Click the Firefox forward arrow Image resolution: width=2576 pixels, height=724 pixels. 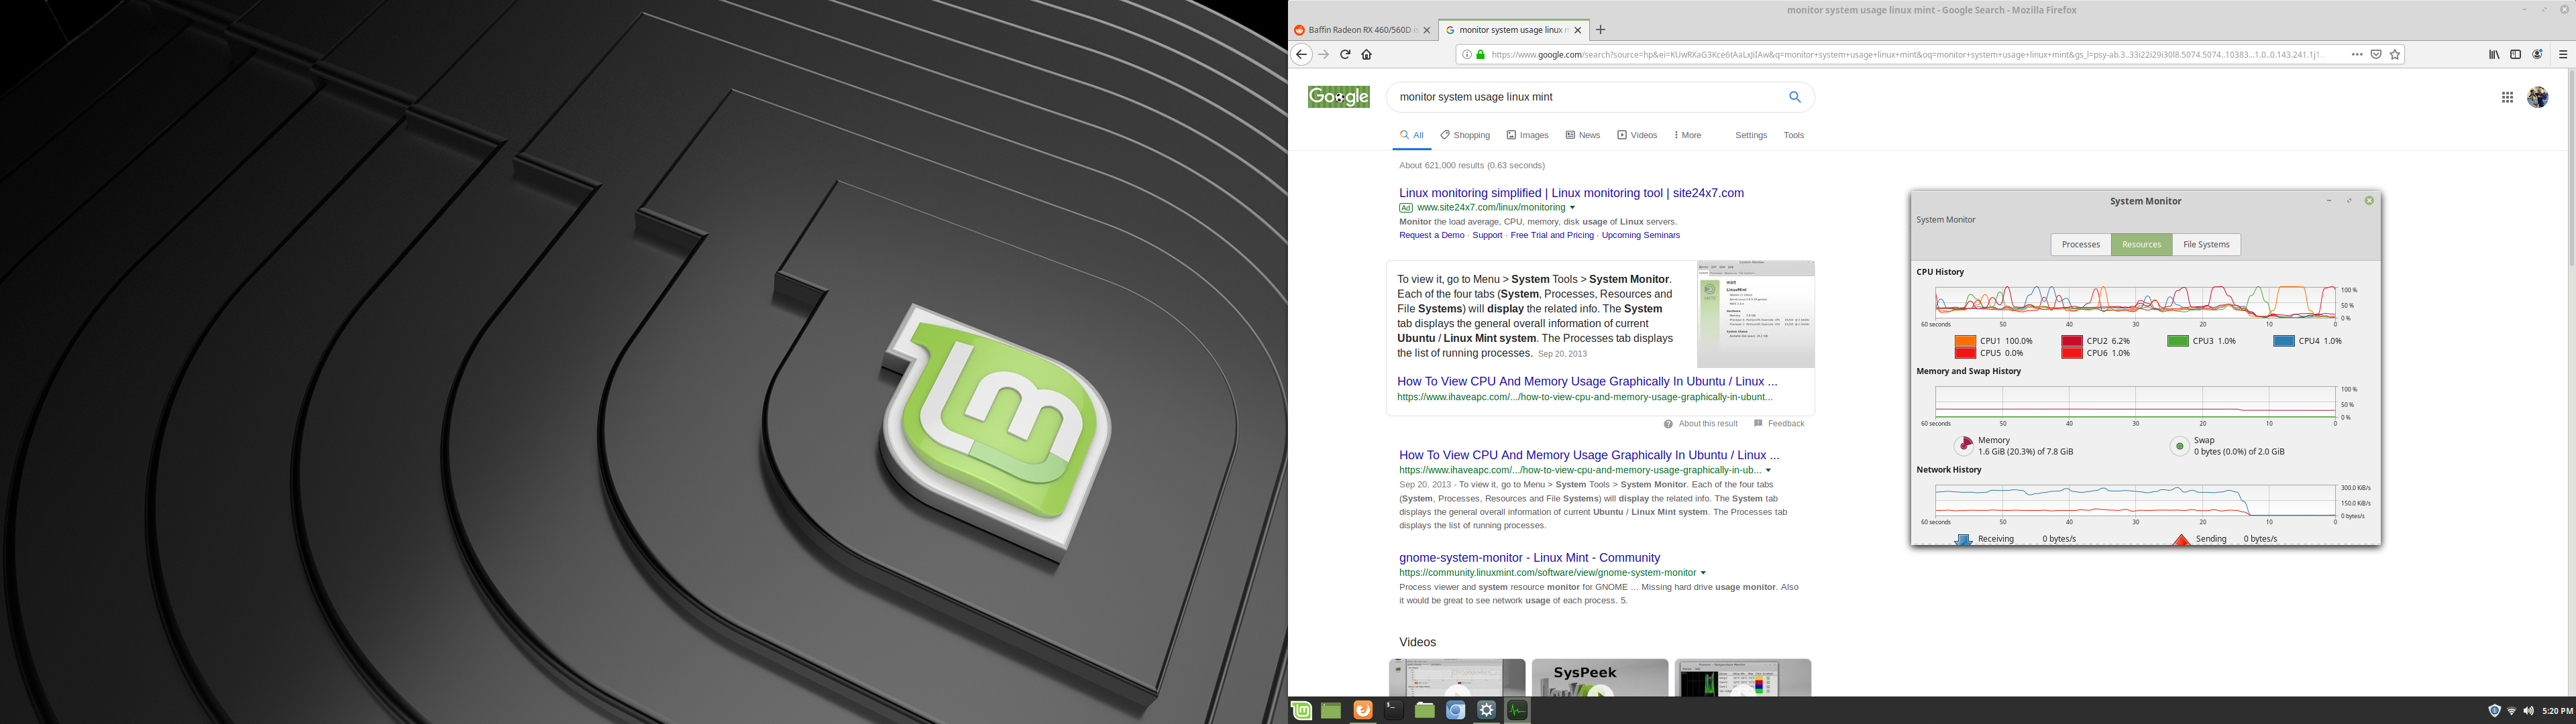pos(1324,55)
